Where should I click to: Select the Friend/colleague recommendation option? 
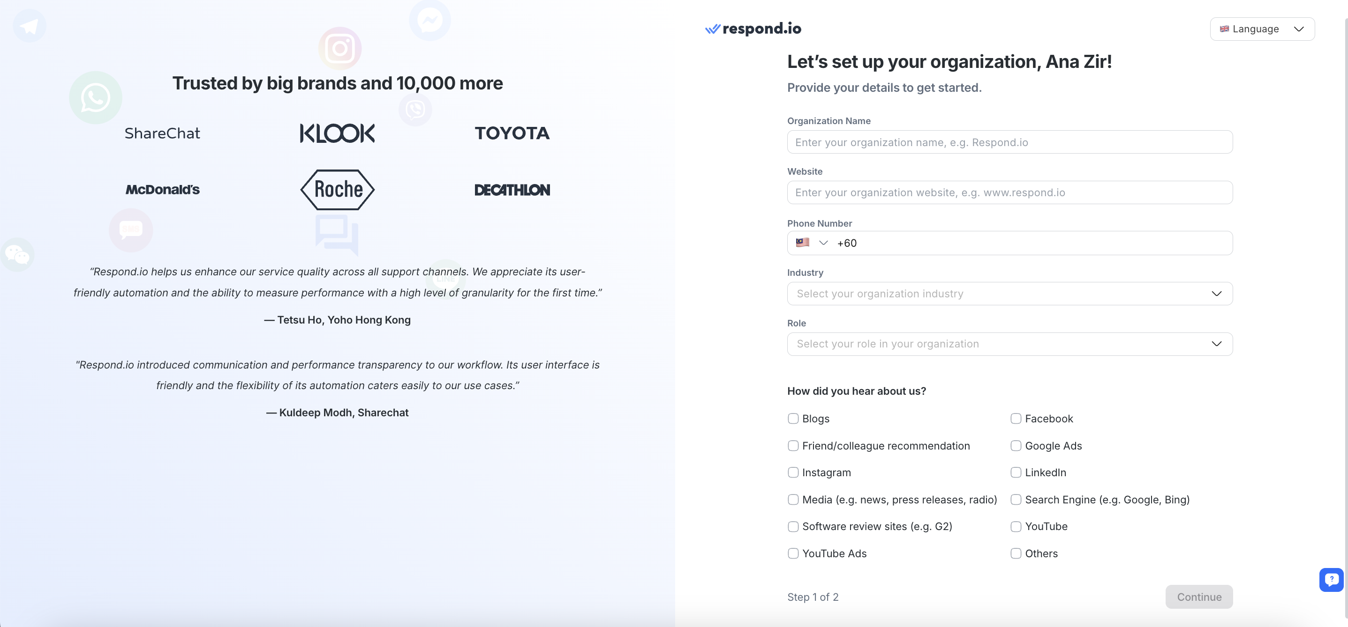793,446
